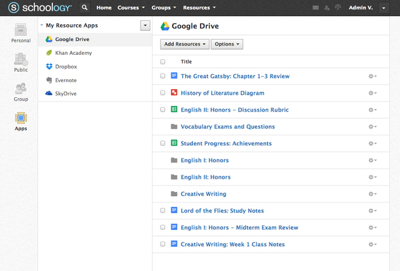Viewport: 400px width, 271px height.
Task: Check the History of Literature Diagram row
Action: 162,93
